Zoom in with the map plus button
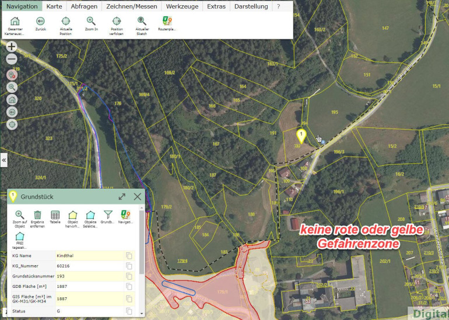Image resolution: width=449 pixels, height=320 pixels. (12, 47)
